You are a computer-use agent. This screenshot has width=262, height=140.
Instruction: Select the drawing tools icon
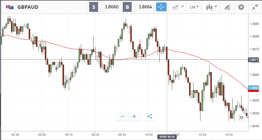click(x=227, y=7)
